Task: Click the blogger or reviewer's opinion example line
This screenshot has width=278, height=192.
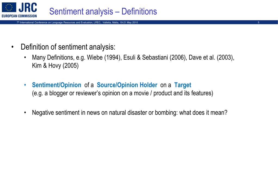Action: pyautogui.click(x=123, y=93)
